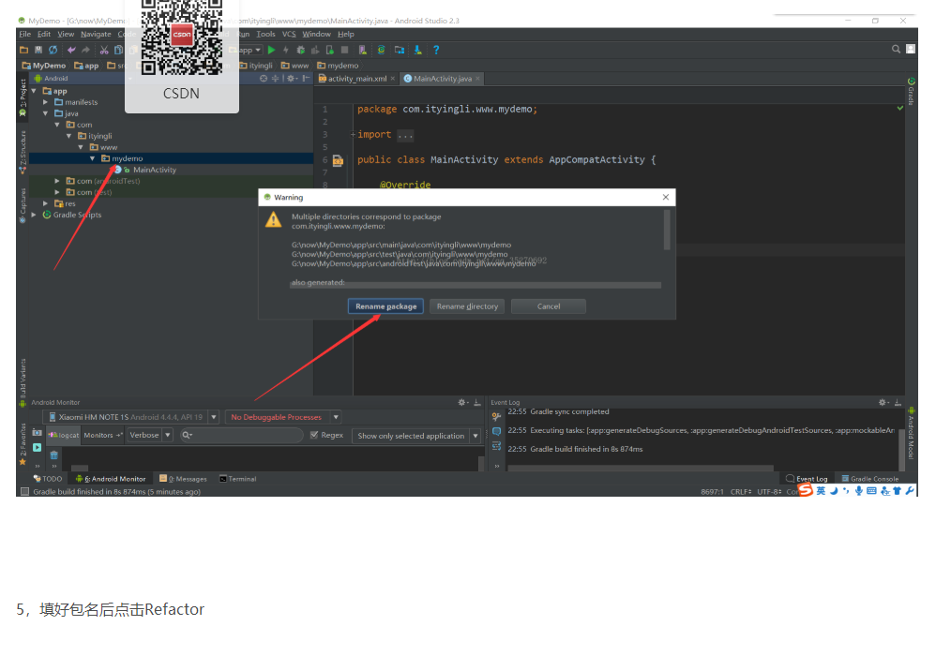Open the Event Log status bar button
The width and height of the screenshot is (936, 656).
tap(808, 479)
